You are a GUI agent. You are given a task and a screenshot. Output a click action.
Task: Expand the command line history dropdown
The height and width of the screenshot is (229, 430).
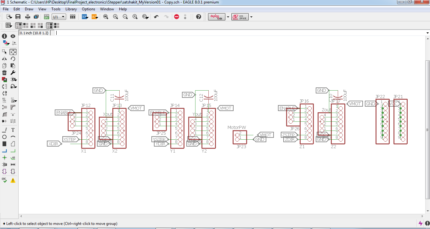427,33
